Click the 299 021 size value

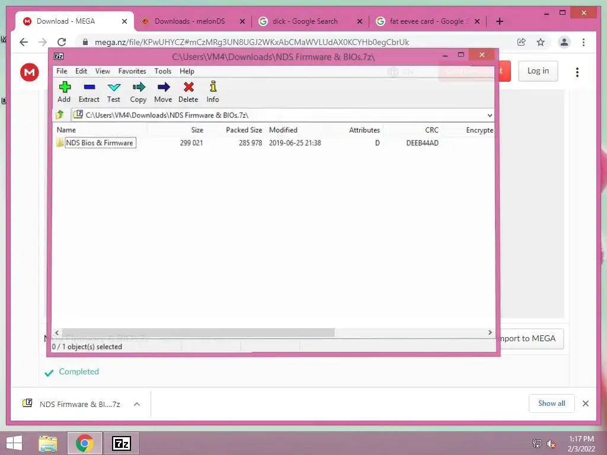click(191, 143)
